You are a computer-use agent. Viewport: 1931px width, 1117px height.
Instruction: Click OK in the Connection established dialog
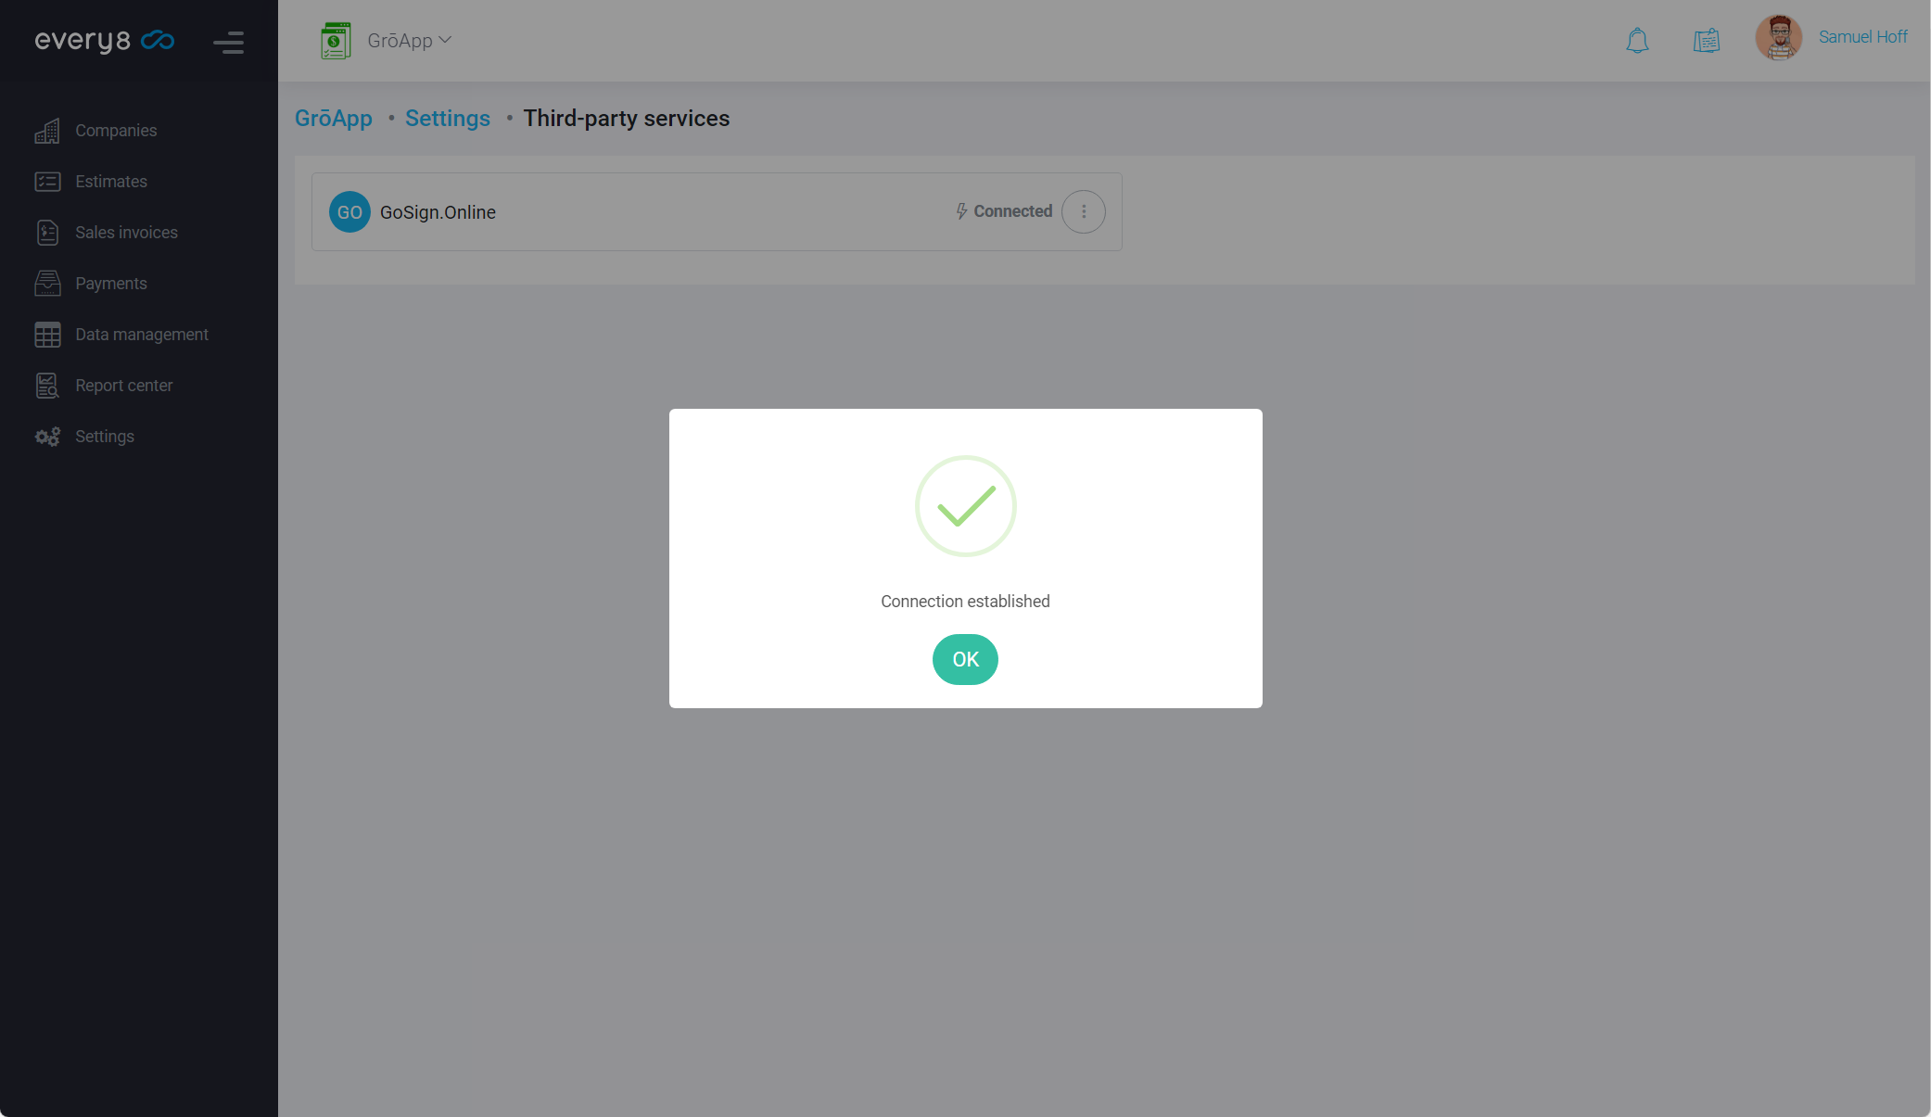[x=965, y=659]
